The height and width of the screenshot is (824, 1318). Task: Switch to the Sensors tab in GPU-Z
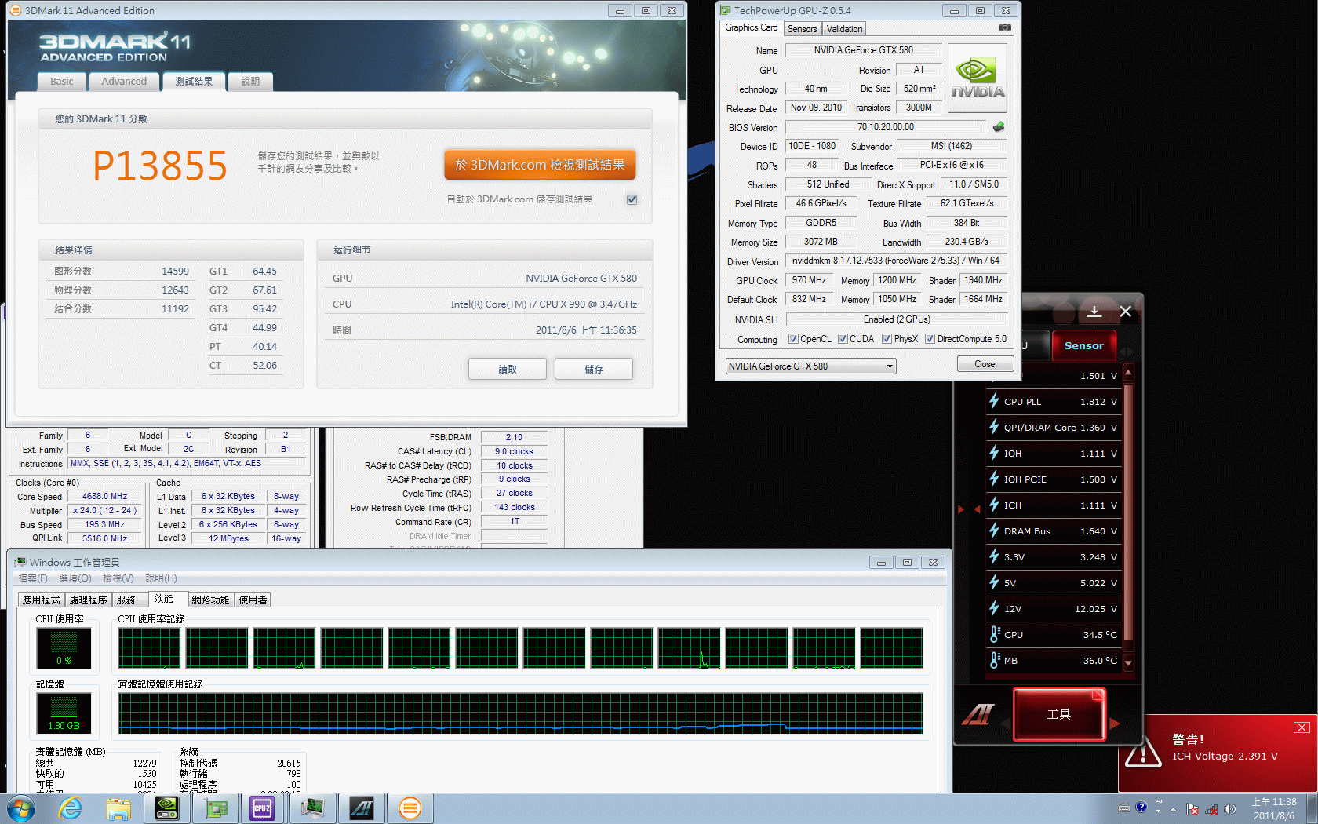click(802, 29)
